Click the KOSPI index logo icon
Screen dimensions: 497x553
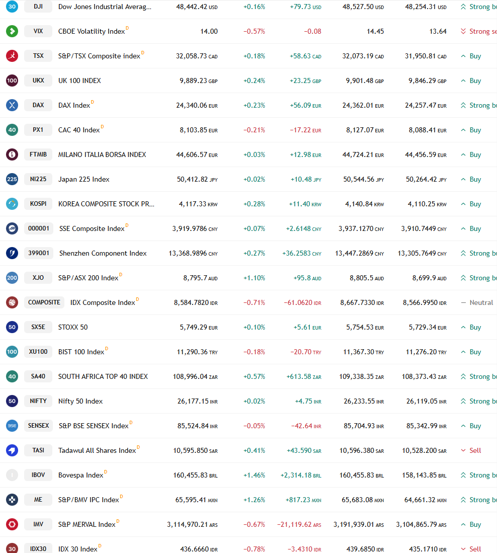[x=12, y=204]
